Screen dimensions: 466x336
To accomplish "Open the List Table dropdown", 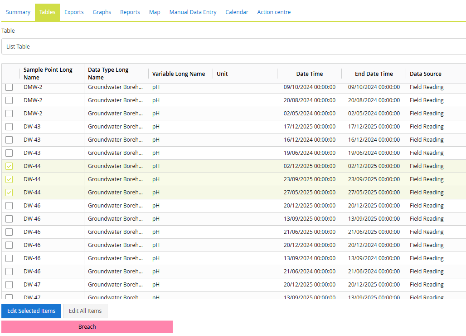I will click(233, 46).
